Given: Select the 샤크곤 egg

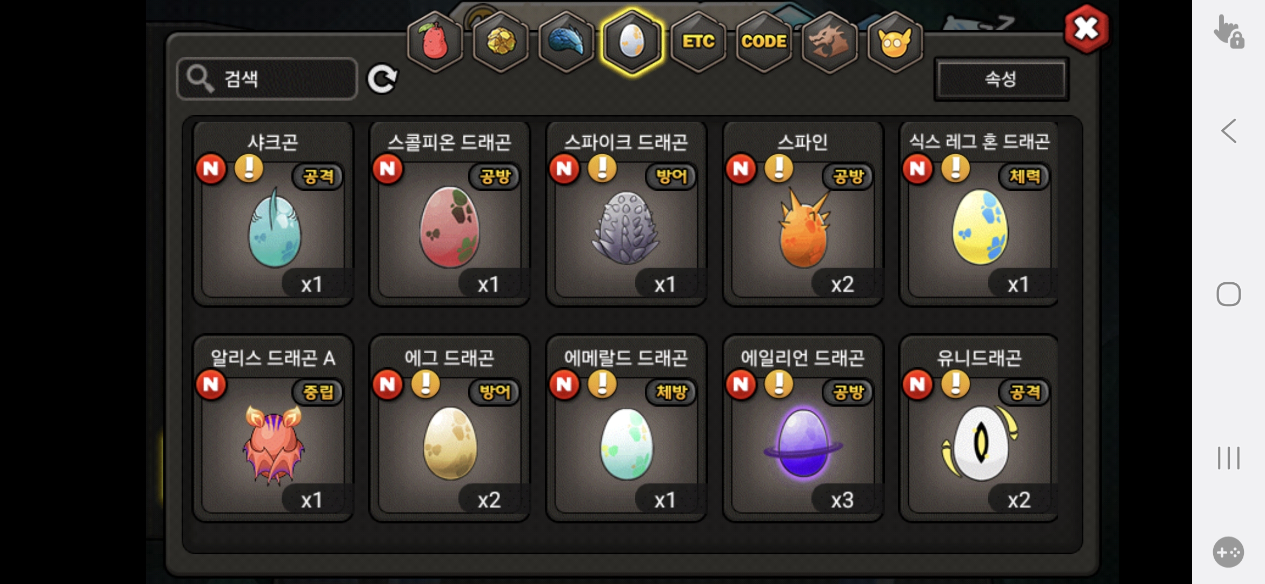Looking at the screenshot, I should [274, 214].
